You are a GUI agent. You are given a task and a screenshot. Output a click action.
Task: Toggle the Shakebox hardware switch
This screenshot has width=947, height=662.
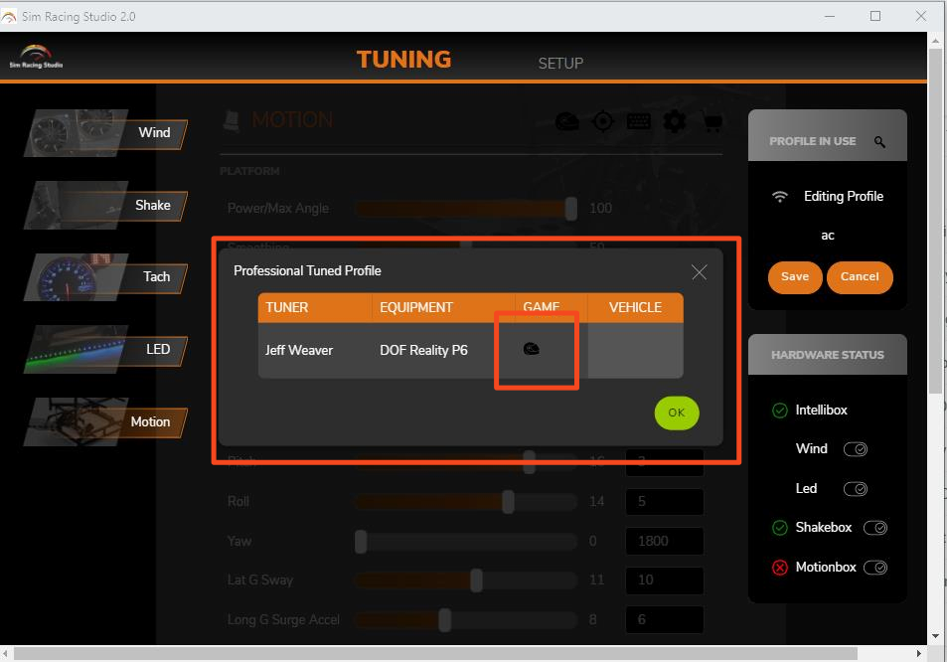[875, 528]
